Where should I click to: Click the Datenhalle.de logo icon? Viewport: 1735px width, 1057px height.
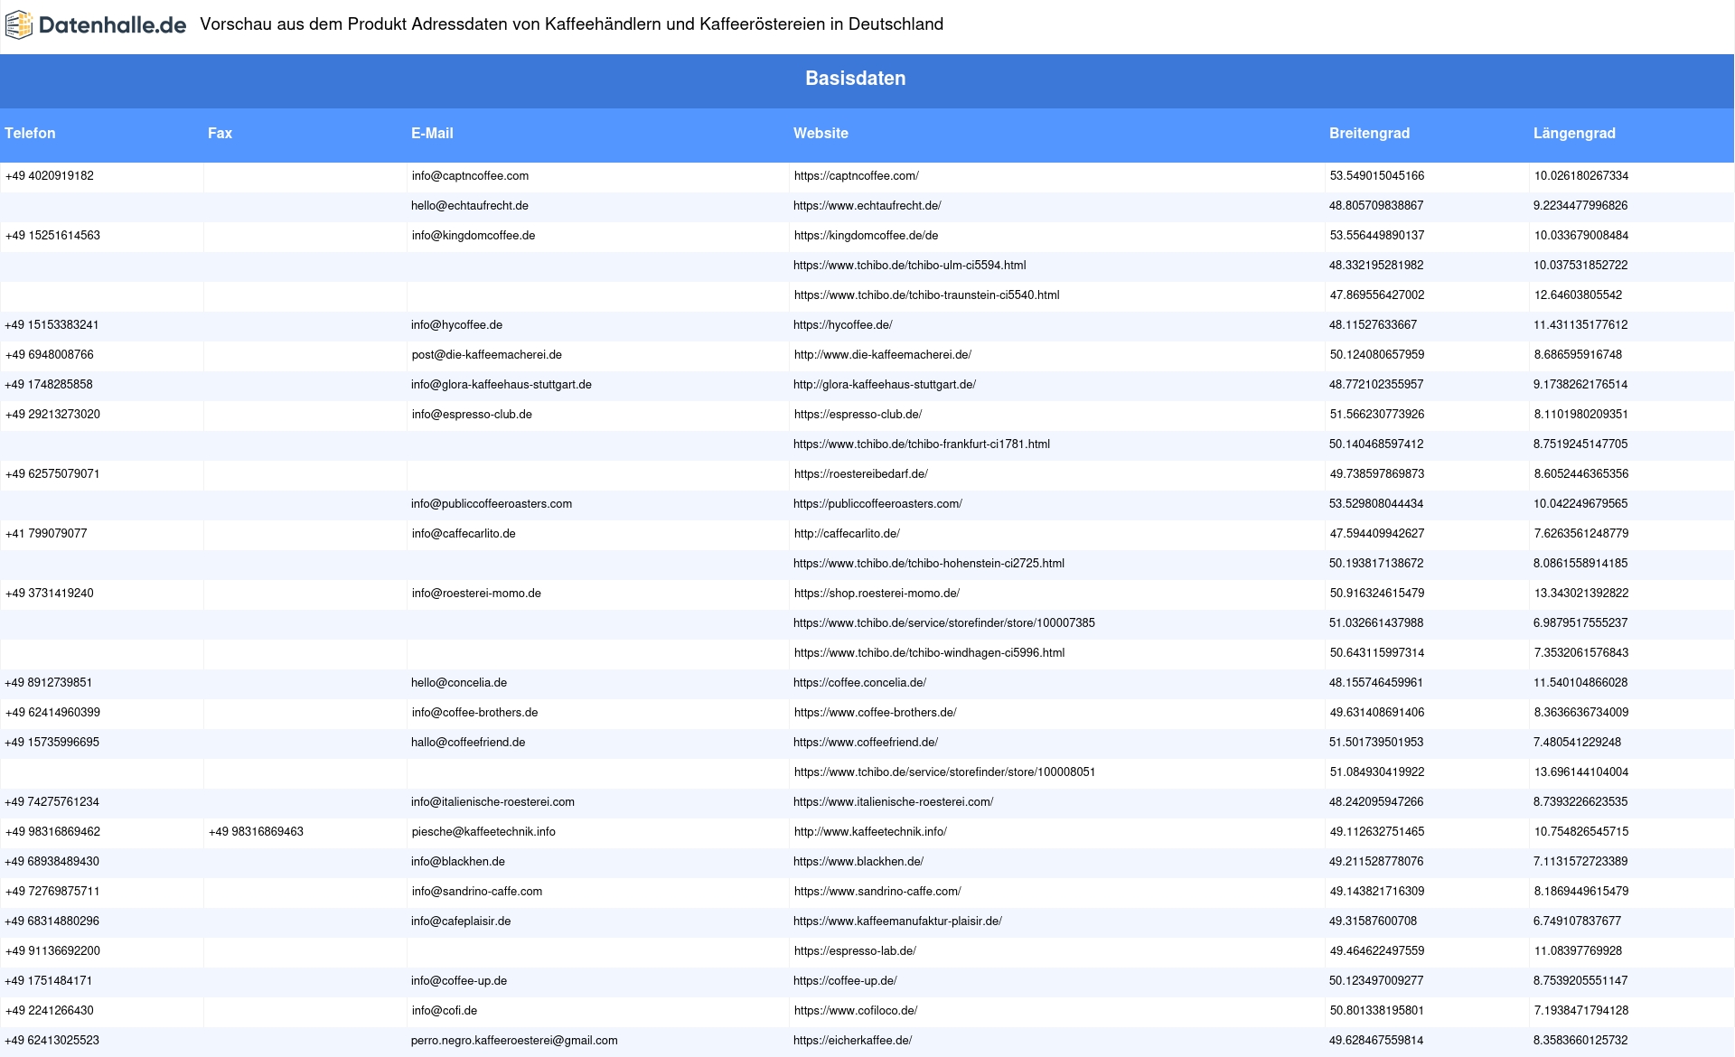(x=19, y=25)
